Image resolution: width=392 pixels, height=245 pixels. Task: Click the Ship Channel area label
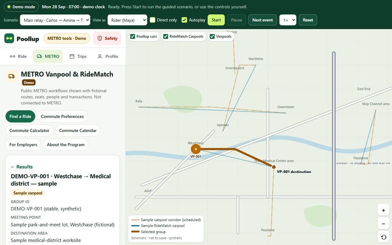(376, 104)
